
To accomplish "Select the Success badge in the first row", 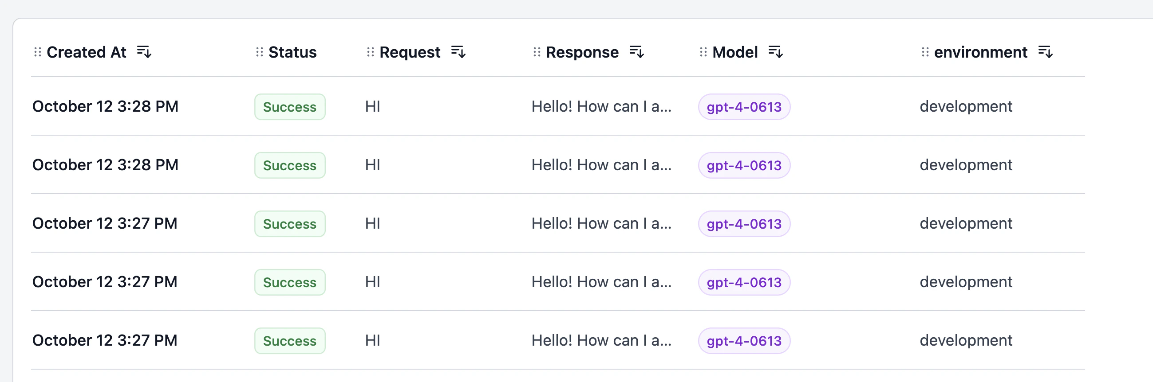I will (x=290, y=107).
